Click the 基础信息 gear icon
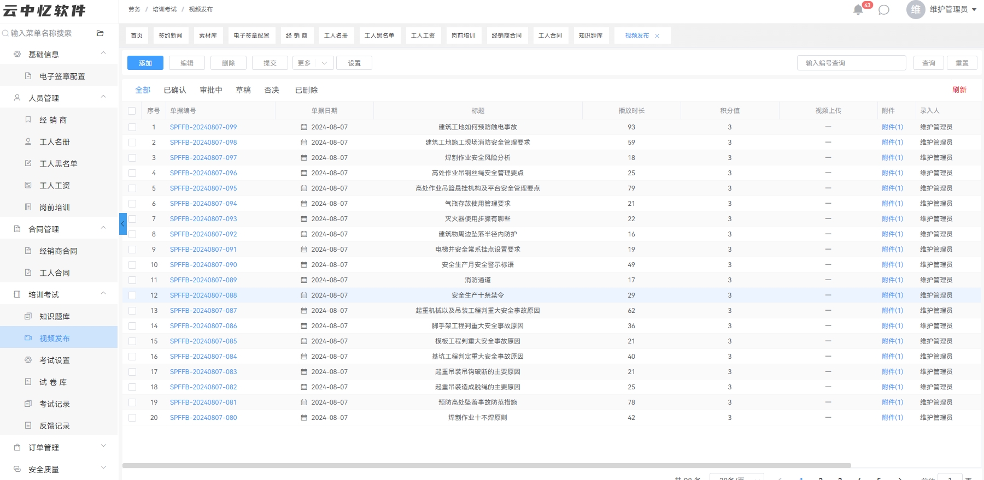Image resolution: width=984 pixels, height=480 pixels. pos(17,54)
